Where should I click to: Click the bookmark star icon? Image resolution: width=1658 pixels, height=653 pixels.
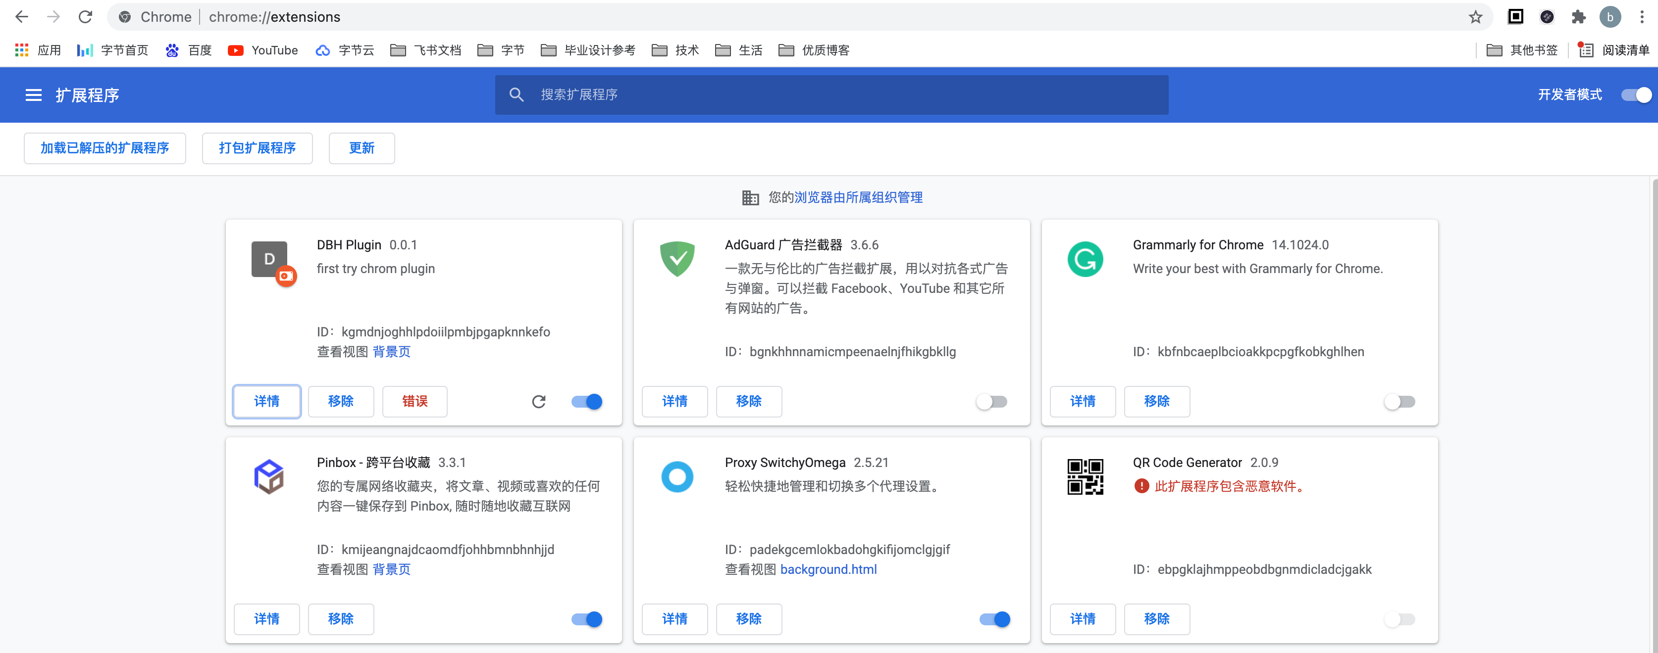point(1475,17)
